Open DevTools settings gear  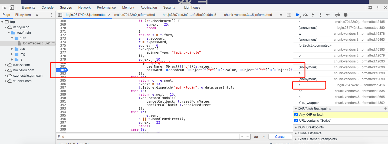[x=370, y=8]
